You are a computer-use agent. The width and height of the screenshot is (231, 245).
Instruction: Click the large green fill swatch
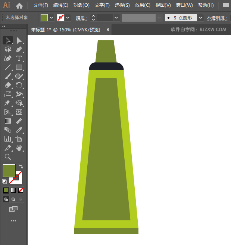coord(9,171)
